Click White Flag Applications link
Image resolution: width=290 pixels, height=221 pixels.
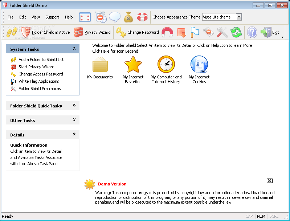(x=38, y=81)
